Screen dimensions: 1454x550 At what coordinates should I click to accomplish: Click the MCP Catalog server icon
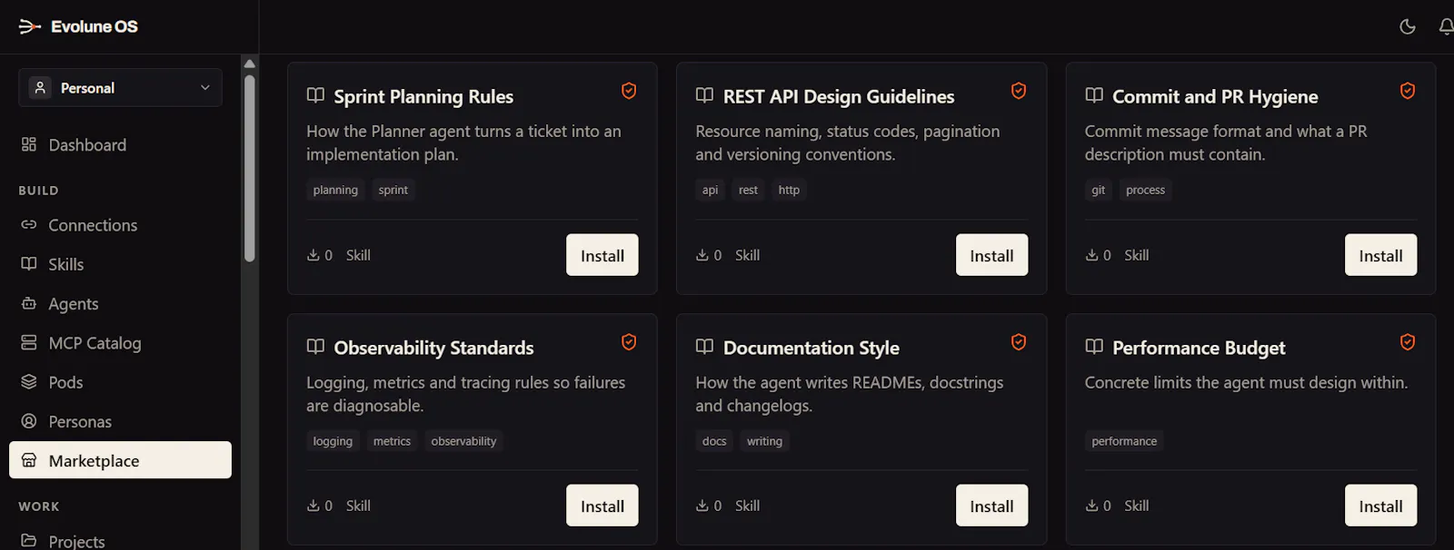pyautogui.click(x=29, y=342)
